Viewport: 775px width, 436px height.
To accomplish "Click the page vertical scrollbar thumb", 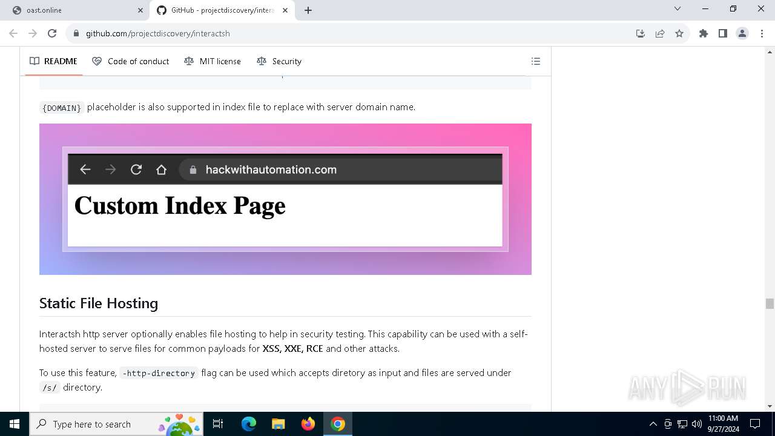I will coord(770,304).
